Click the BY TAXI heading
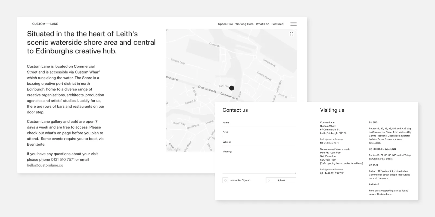Viewport: 435px width, 217px height. (x=373, y=165)
